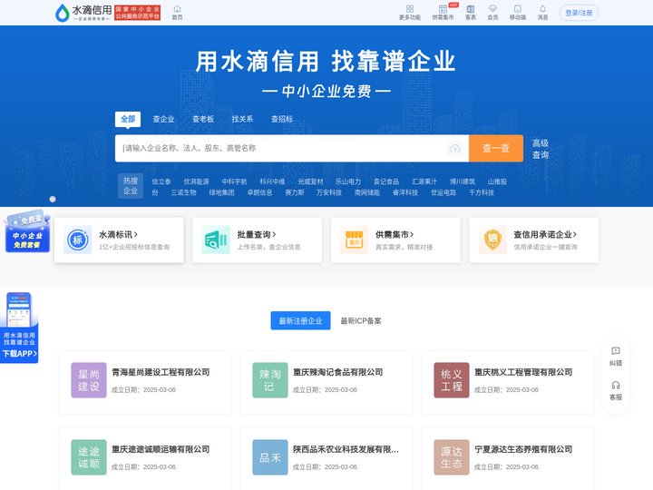This screenshot has width=653, height=490.
Task: Click the 供需集市 orange shop icon
Action: pos(354,240)
